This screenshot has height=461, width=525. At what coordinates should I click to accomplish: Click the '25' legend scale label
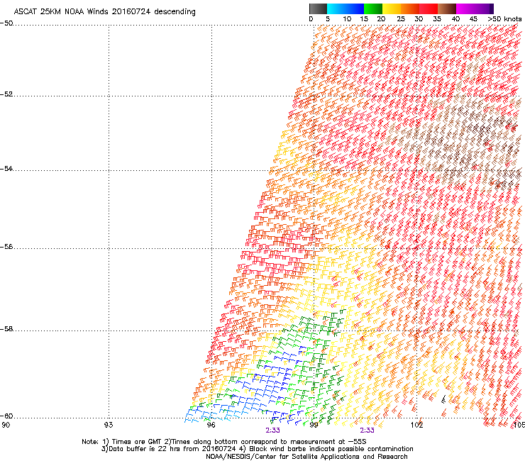pos(401,19)
